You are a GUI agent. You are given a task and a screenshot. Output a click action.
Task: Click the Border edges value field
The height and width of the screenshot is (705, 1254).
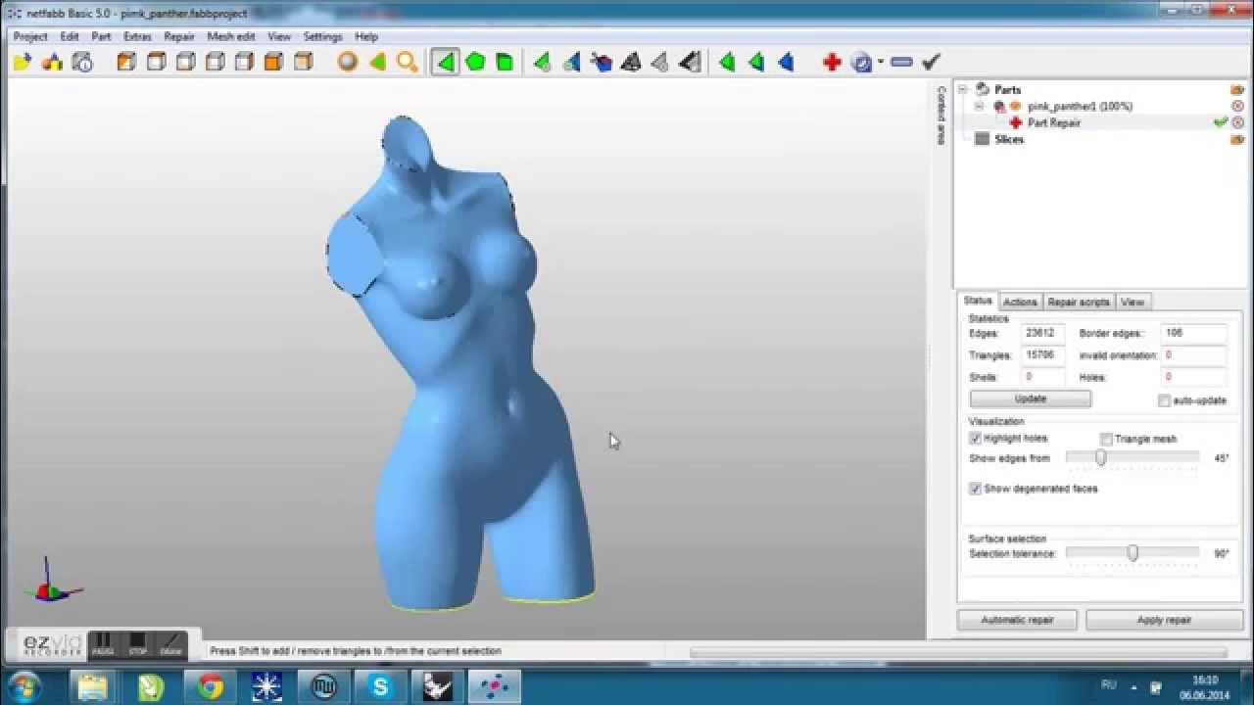click(x=1193, y=334)
